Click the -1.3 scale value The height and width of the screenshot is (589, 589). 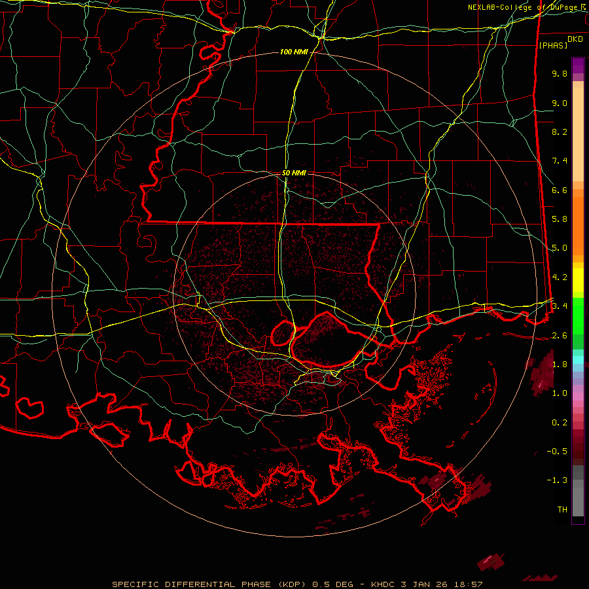point(557,480)
